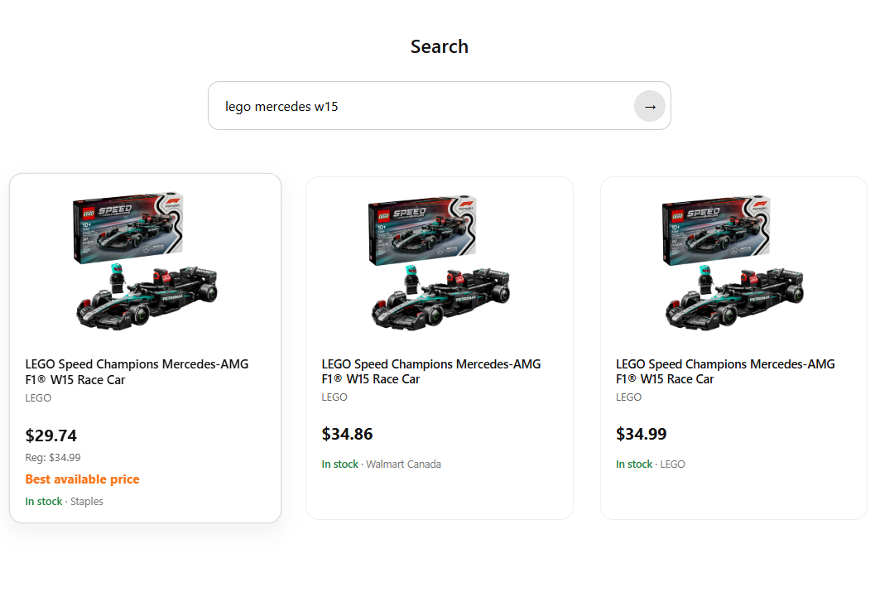The image size is (880, 616).
Task: Click the Walmart product title
Action: tap(431, 371)
